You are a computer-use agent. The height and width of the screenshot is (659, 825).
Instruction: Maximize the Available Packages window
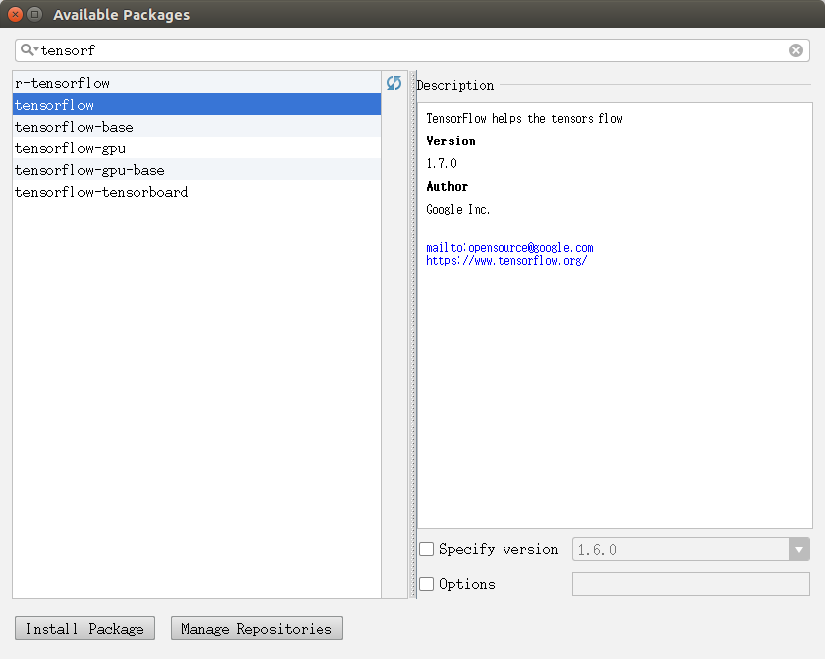coord(35,14)
